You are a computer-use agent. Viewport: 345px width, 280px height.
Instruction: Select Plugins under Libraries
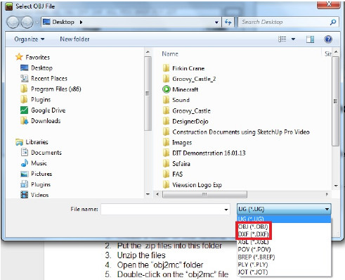(x=35, y=184)
